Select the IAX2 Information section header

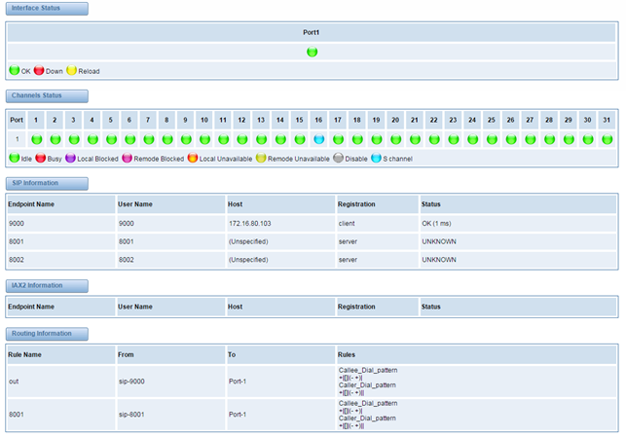pos(47,286)
